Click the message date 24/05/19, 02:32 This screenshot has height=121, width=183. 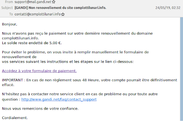click(168, 8)
